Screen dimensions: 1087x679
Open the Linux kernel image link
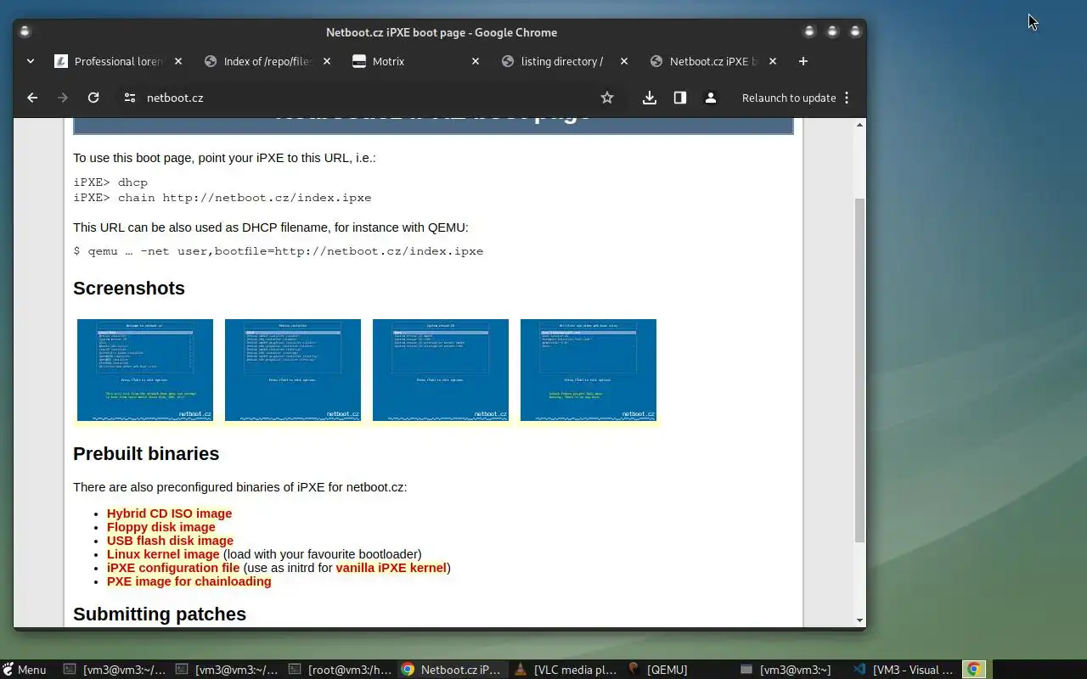tap(163, 554)
